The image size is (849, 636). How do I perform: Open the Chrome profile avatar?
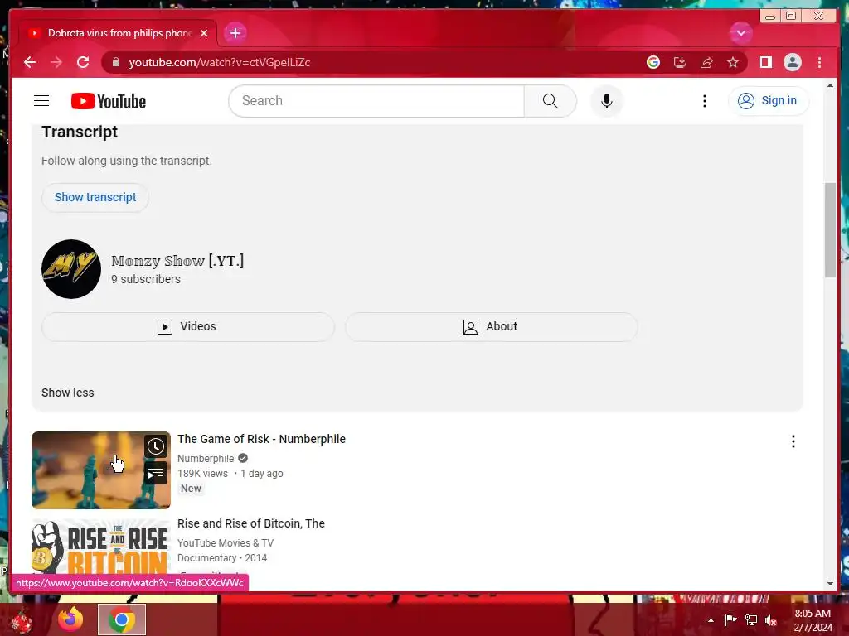pyautogui.click(x=792, y=62)
